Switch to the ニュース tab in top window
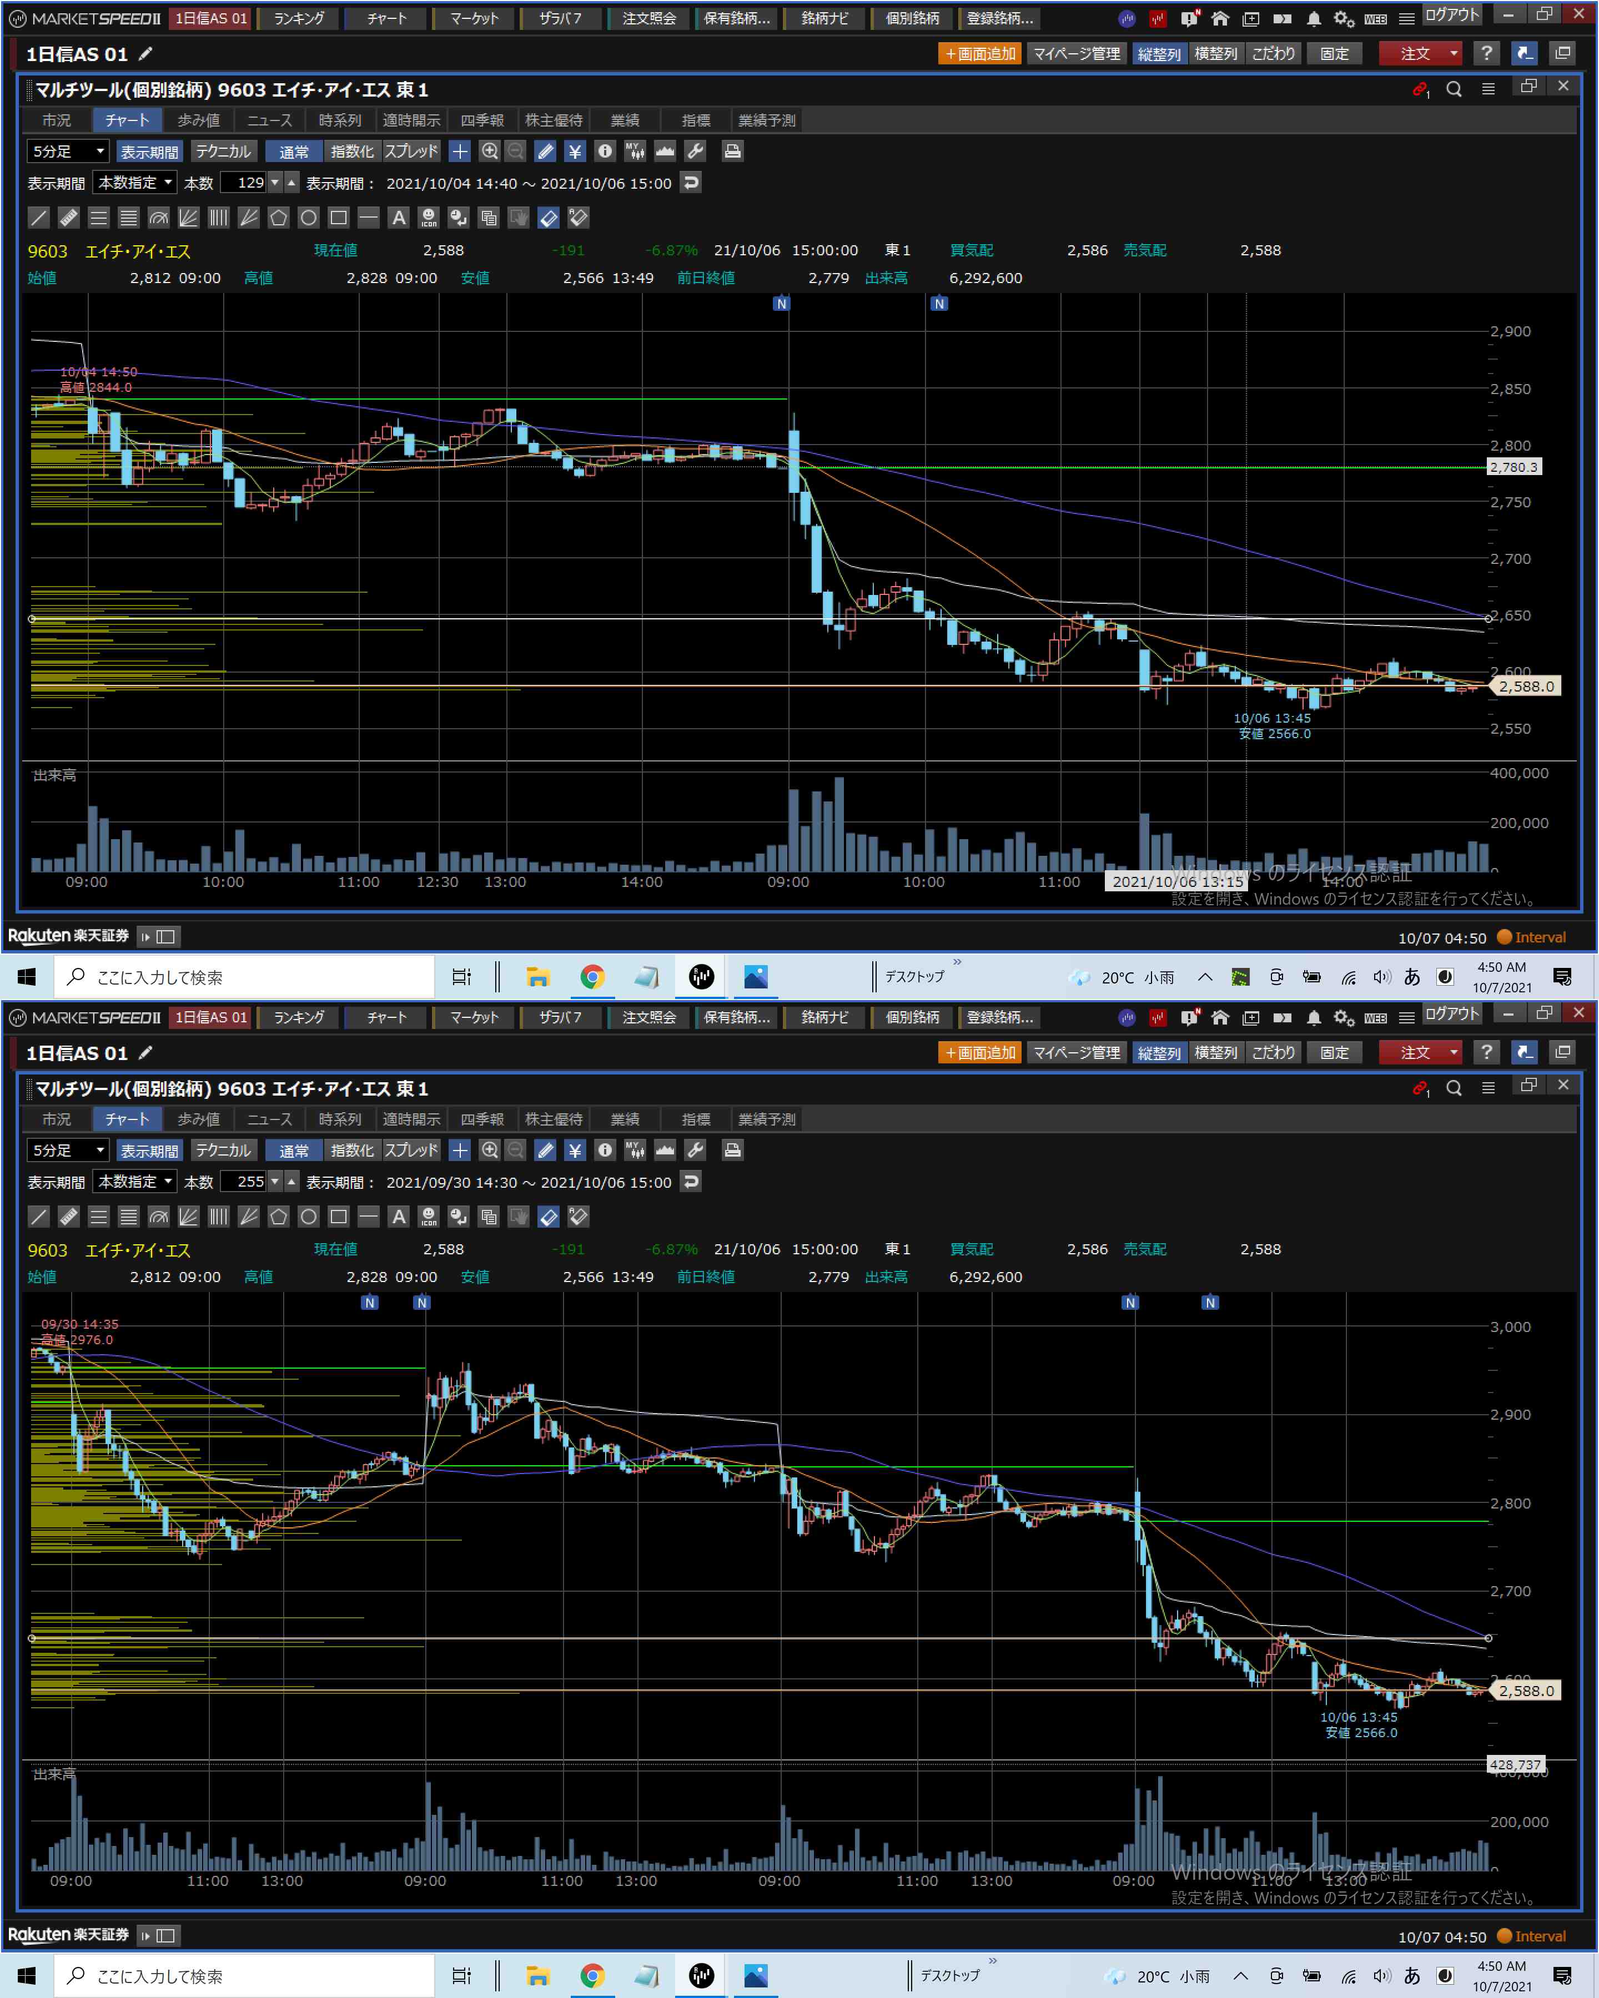Viewport: 1599px width, 1998px height. click(x=269, y=120)
